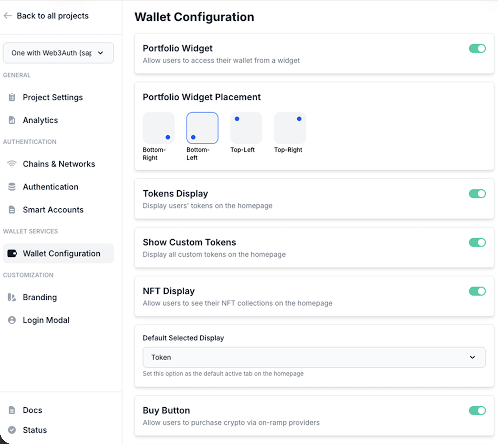498x444 pixels.
Task: Click the Wallet Configuration wallet icon
Action: 11,253
